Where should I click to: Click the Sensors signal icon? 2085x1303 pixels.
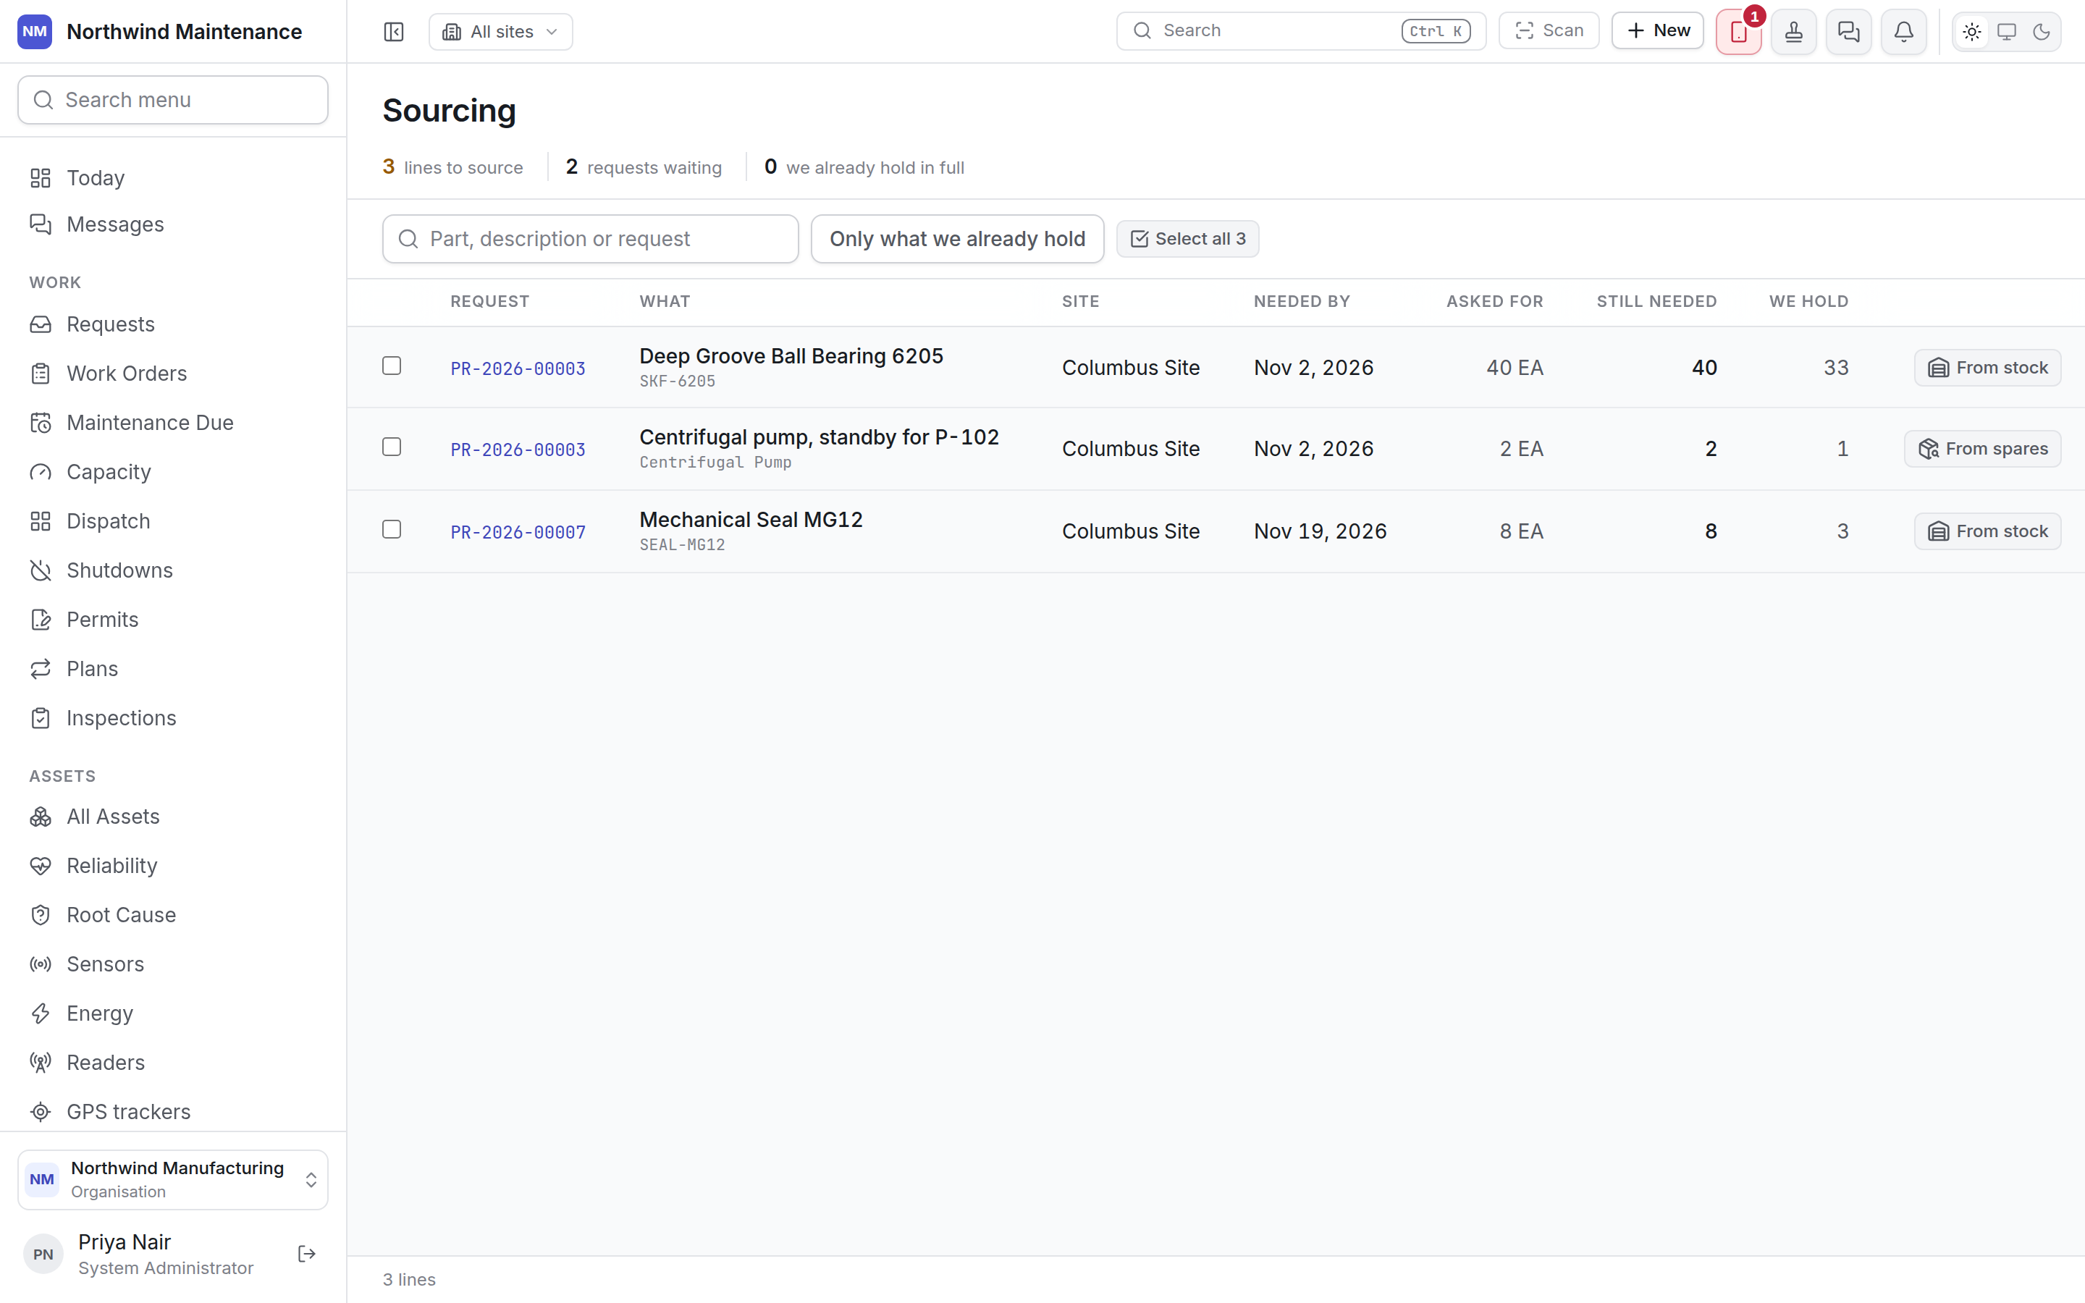pyautogui.click(x=41, y=963)
